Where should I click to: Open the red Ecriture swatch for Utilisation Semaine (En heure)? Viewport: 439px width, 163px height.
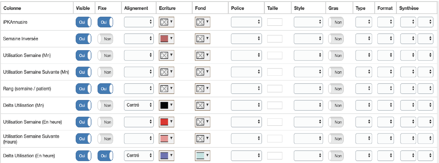(x=167, y=122)
